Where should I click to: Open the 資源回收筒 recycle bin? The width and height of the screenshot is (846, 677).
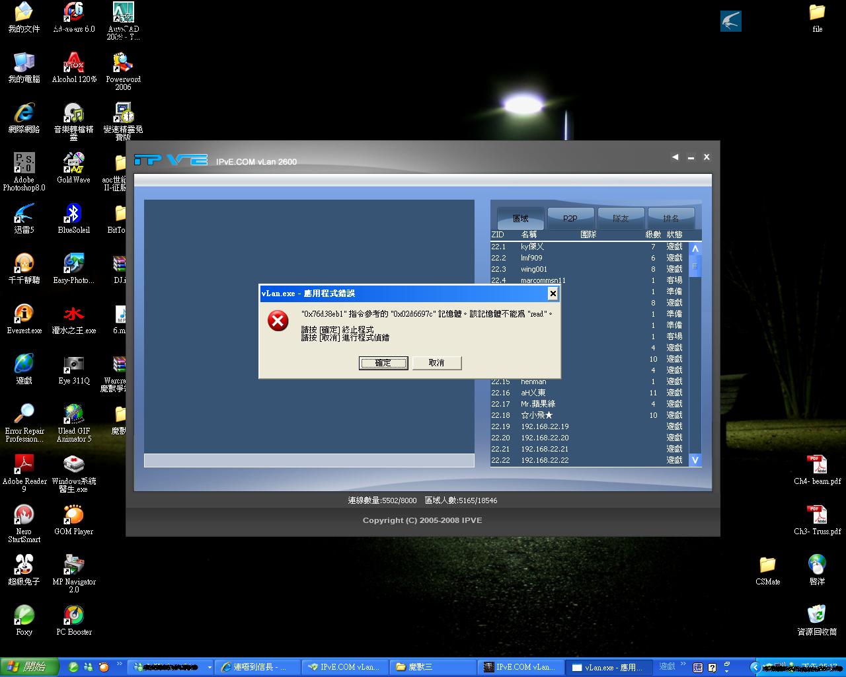click(x=817, y=616)
